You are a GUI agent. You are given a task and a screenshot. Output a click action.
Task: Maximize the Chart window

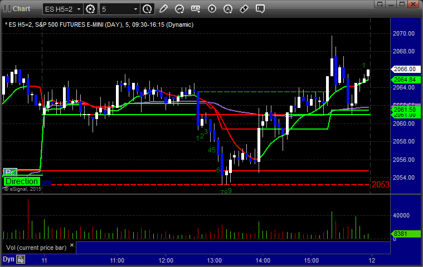coord(402,4)
